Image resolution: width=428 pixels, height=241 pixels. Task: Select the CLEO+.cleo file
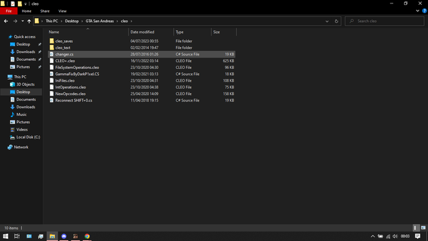pyautogui.click(x=141, y=61)
